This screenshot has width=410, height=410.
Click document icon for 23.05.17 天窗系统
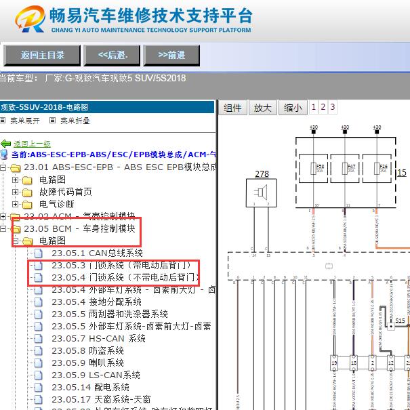click(x=39, y=400)
